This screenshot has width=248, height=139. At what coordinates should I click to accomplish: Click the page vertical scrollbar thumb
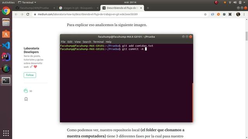tap(246, 36)
